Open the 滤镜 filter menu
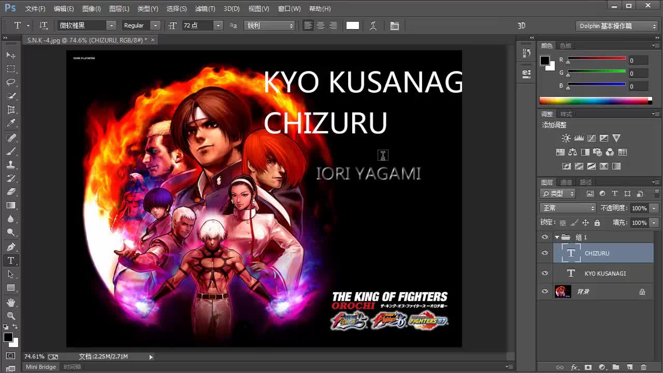Screen dimensions: 663x373 [205, 8]
